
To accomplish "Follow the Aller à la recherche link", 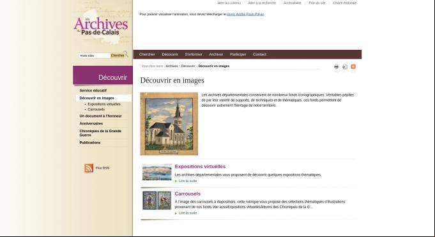I will pyautogui.click(x=262, y=3).
